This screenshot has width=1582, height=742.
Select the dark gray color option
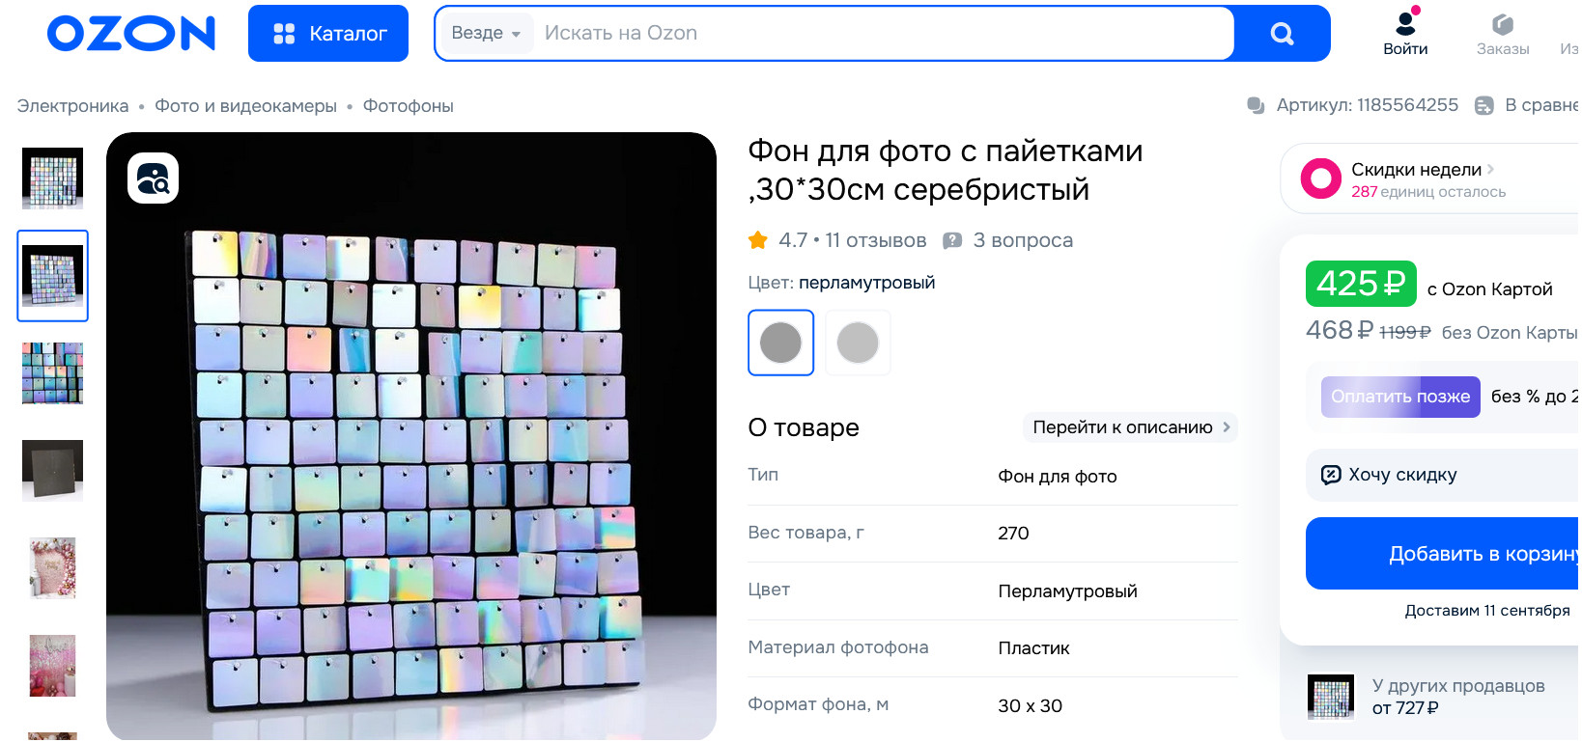pos(780,343)
